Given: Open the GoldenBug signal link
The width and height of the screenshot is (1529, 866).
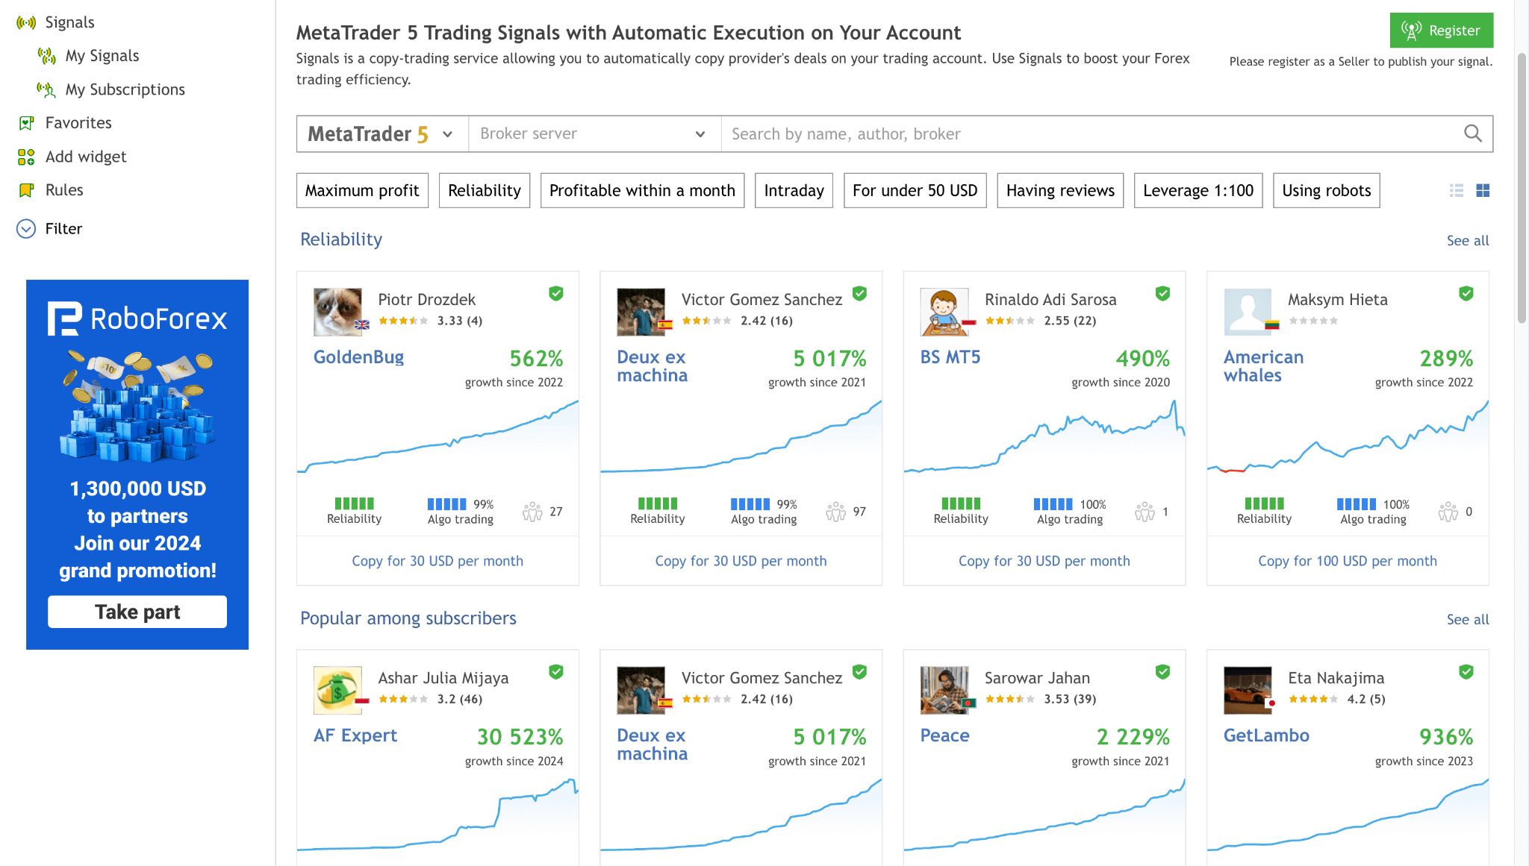Looking at the screenshot, I should [358, 357].
